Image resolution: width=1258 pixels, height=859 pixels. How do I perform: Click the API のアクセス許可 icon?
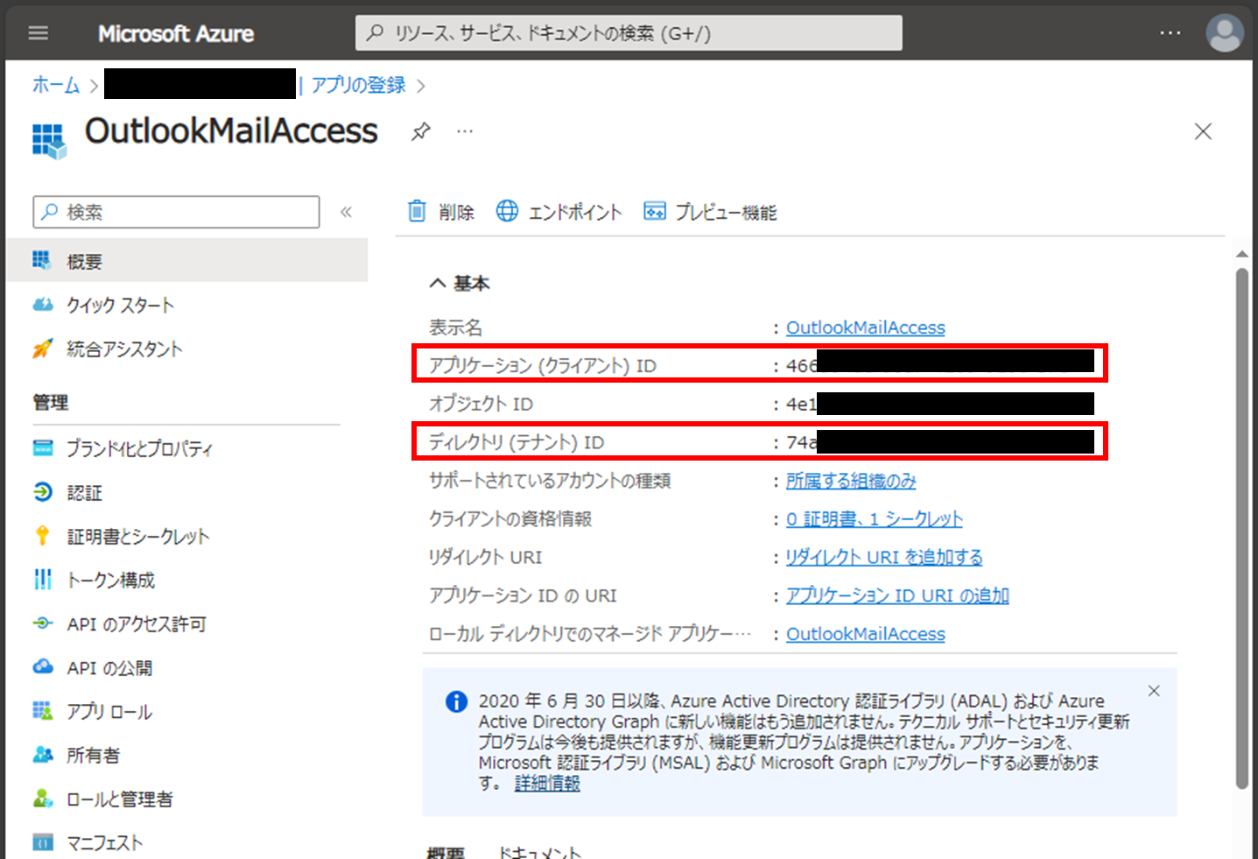(x=43, y=623)
